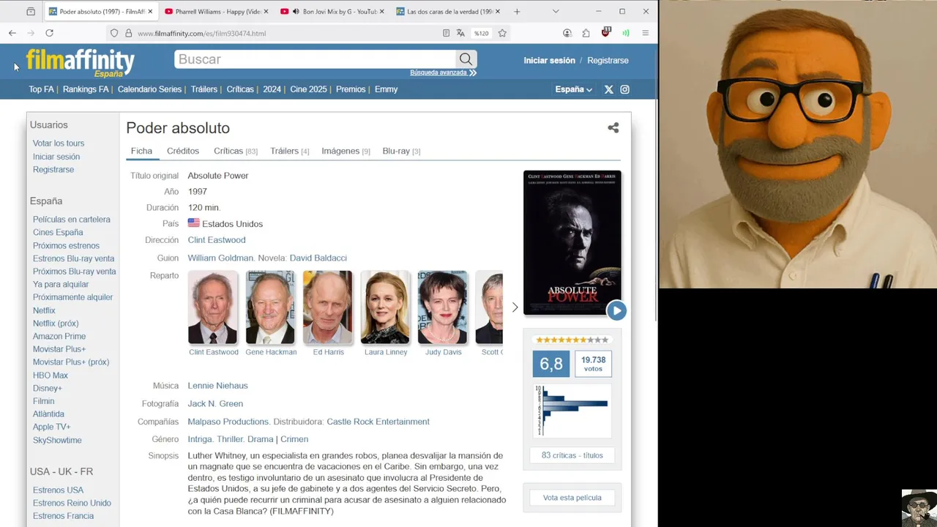Open the Thriller genre link
This screenshot has width=937, height=527.
pos(229,439)
